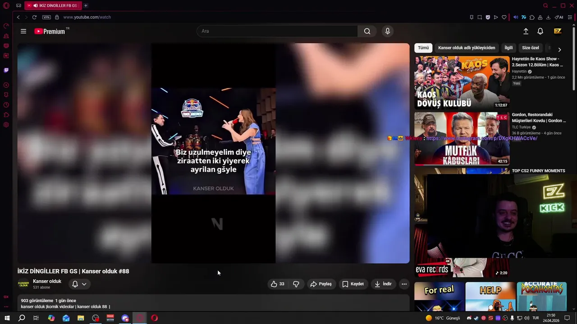Viewport: 577px width, 324px height.
Task: Dislike the video
Action: point(296,284)
